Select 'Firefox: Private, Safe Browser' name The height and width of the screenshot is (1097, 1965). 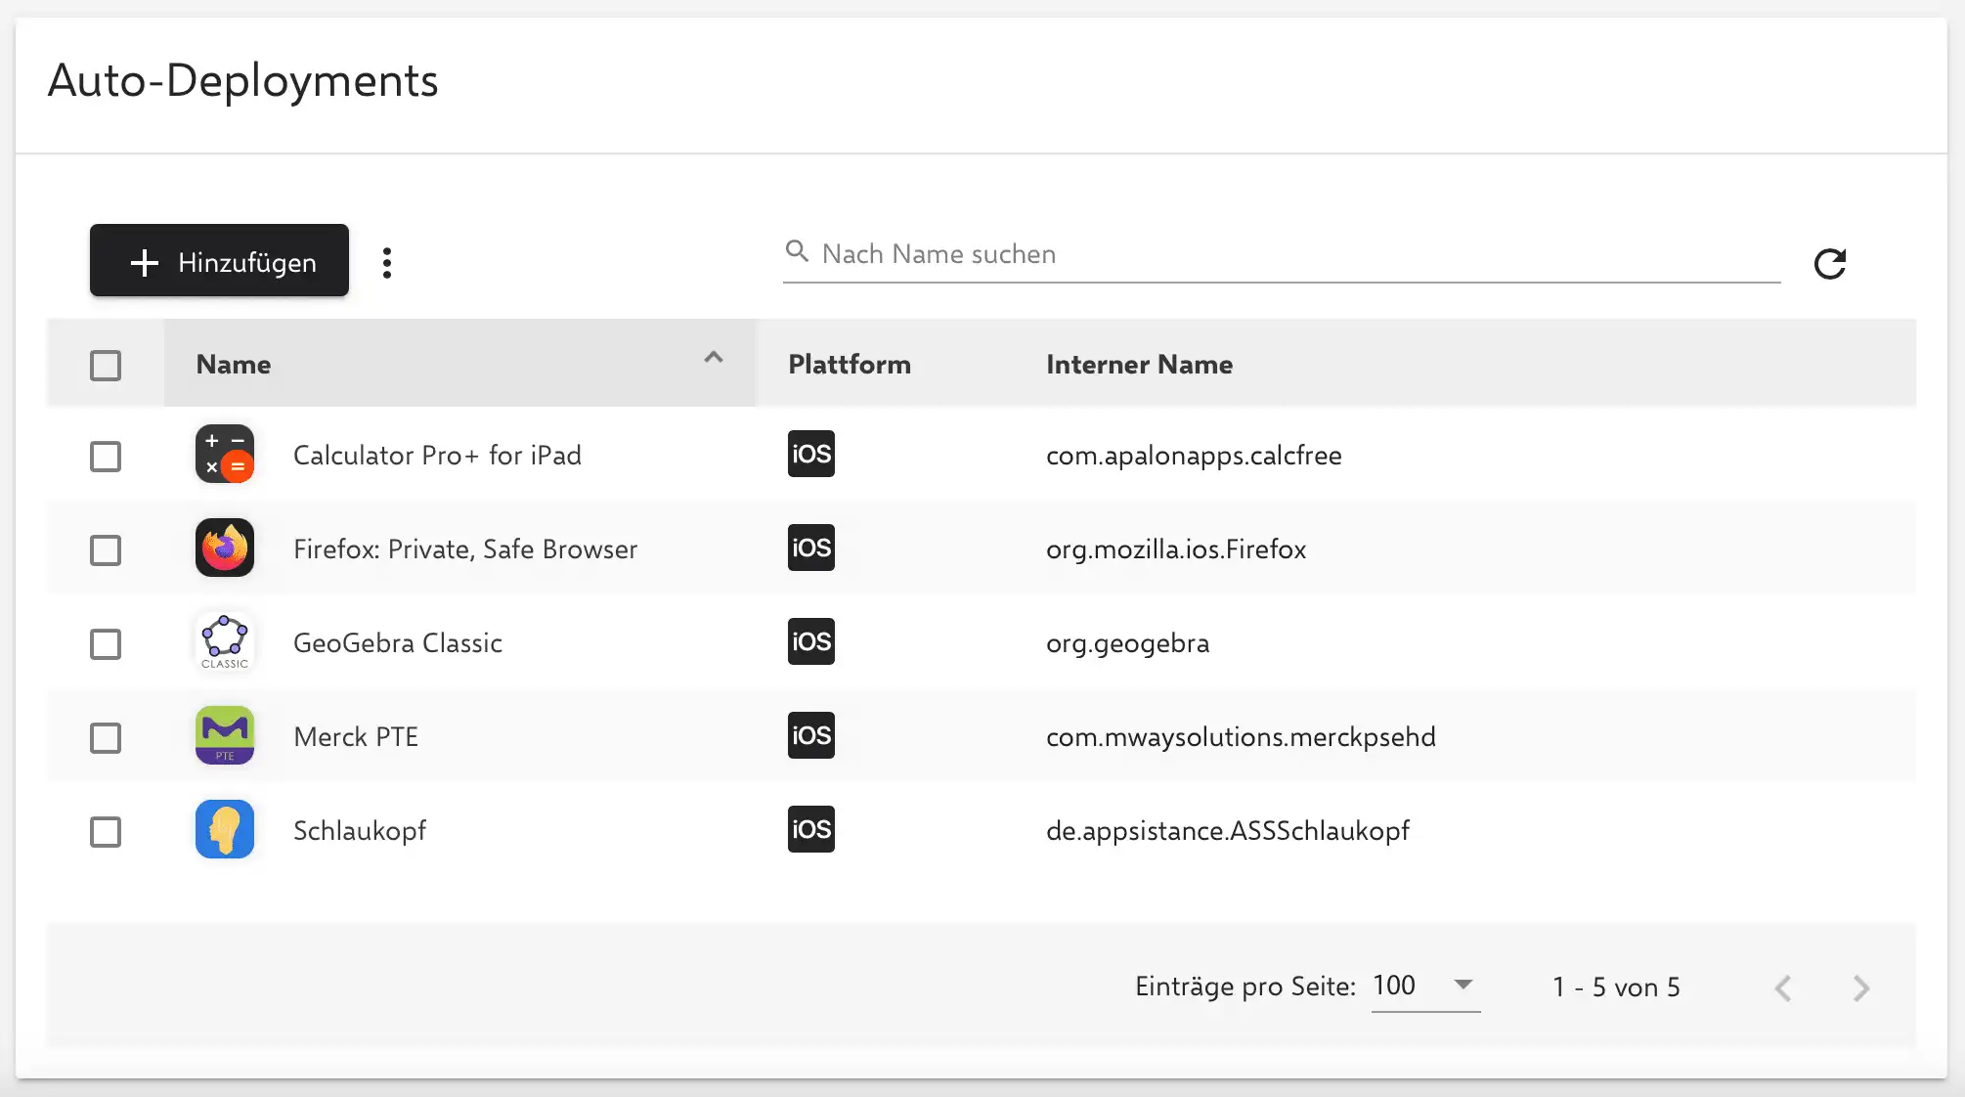tap(465, 549)
